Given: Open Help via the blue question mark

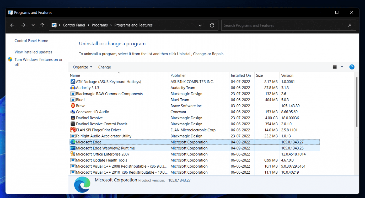Looking at the screenshot, I should [352, 67].
